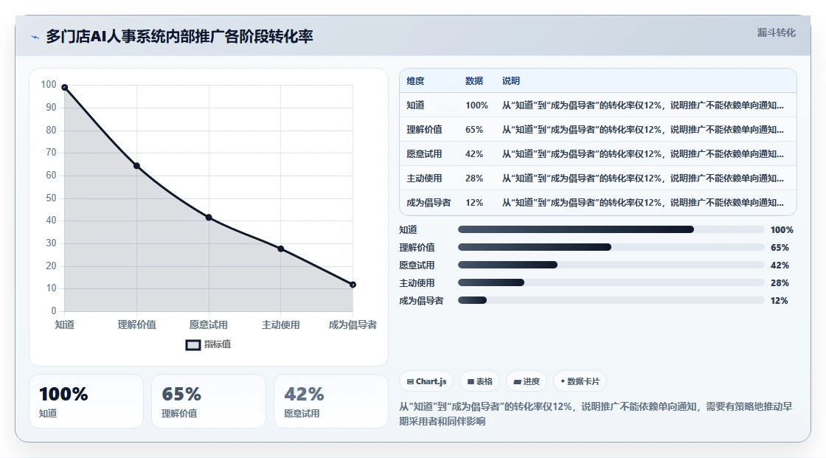Select the 成为倡导者 table row cell
This screenshot has width=826, height=458.
428,202
